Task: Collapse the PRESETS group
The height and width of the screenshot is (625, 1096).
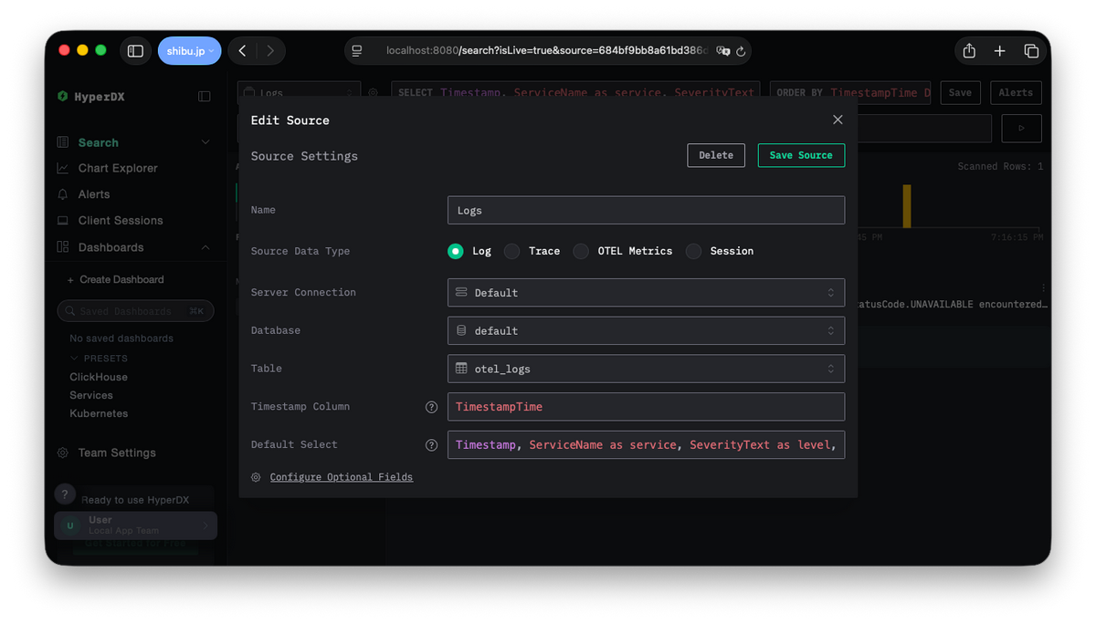Action: 99,359
